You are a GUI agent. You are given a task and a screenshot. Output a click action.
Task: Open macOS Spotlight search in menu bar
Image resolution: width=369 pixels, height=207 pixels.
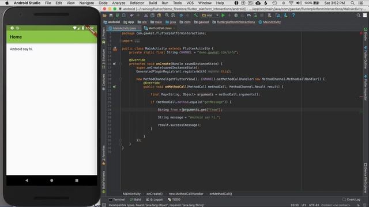coord(352,3)
